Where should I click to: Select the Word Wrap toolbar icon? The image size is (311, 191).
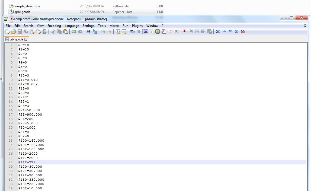pos(132,31)
